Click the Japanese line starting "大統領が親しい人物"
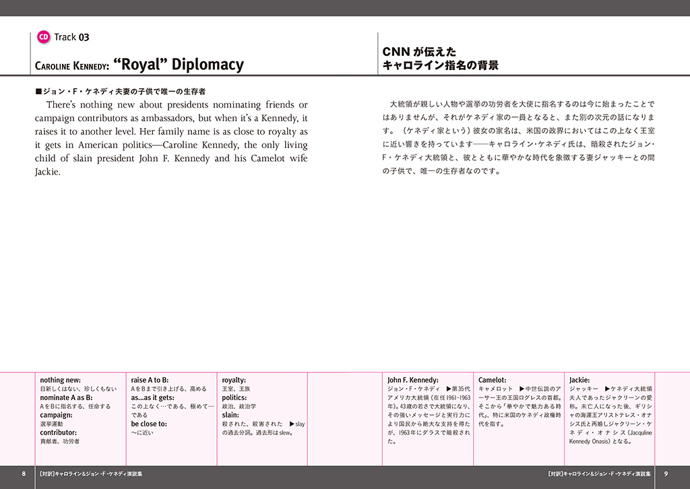Screen dimensions: 690x489 [522, 104]
